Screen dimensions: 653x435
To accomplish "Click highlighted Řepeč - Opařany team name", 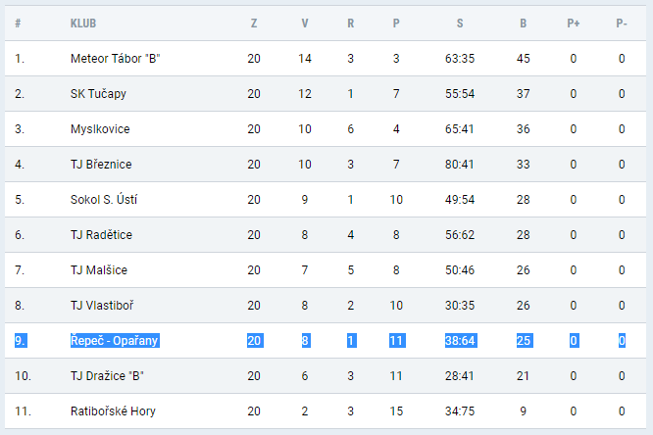I will pos(115,341).
